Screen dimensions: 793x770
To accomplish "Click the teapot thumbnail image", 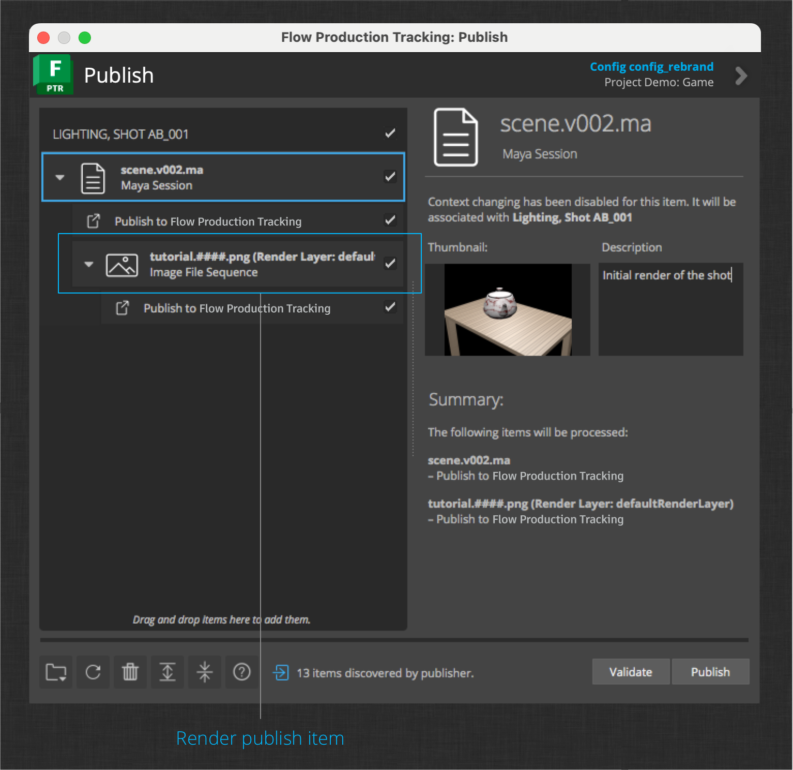I will click(x=508, y=310).
